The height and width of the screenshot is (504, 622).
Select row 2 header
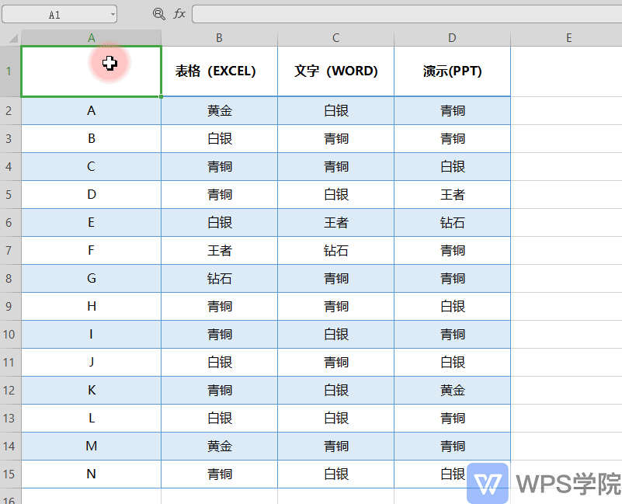(x=10, y=111)
